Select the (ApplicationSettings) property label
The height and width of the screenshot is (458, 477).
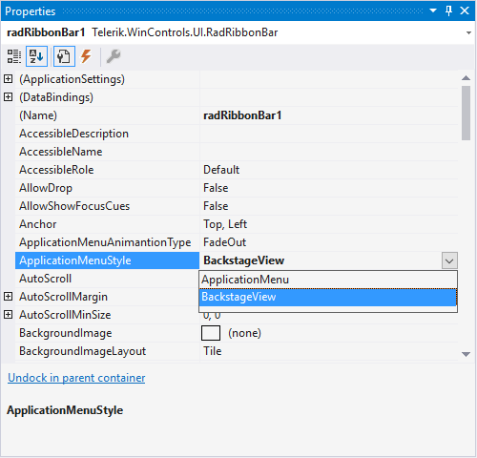pyautogui.click(x=72, y=79)
